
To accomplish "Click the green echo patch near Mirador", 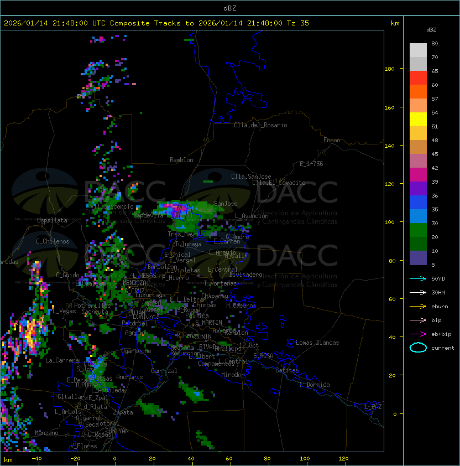I will point(192,391).
